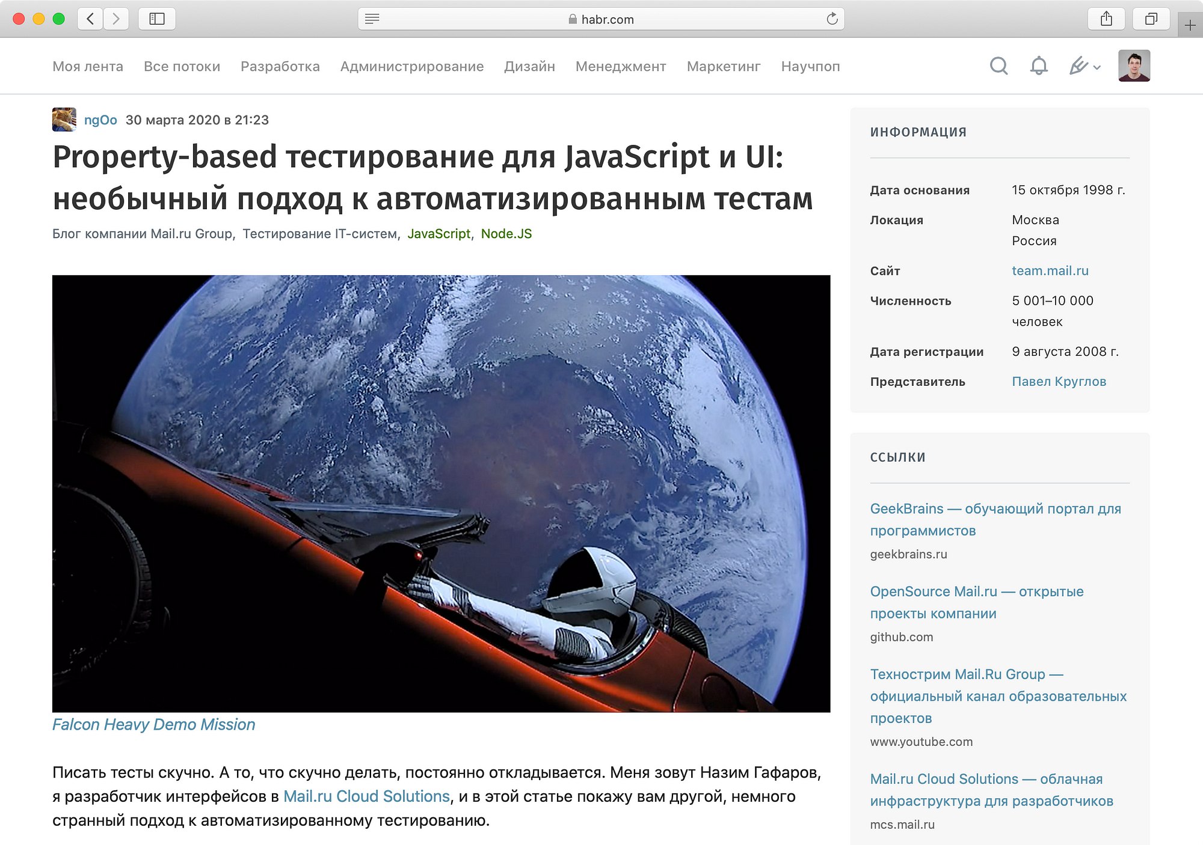The width and height of the screenshot is (1203, 845).
Task: Show all tabs overview
Action: tap(1151, 19)
